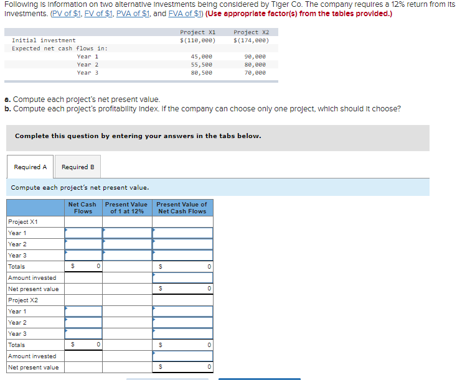
Task: Select Project X2 Year 3 PV of Net Cash Flows cell
Action: (182, 334)
